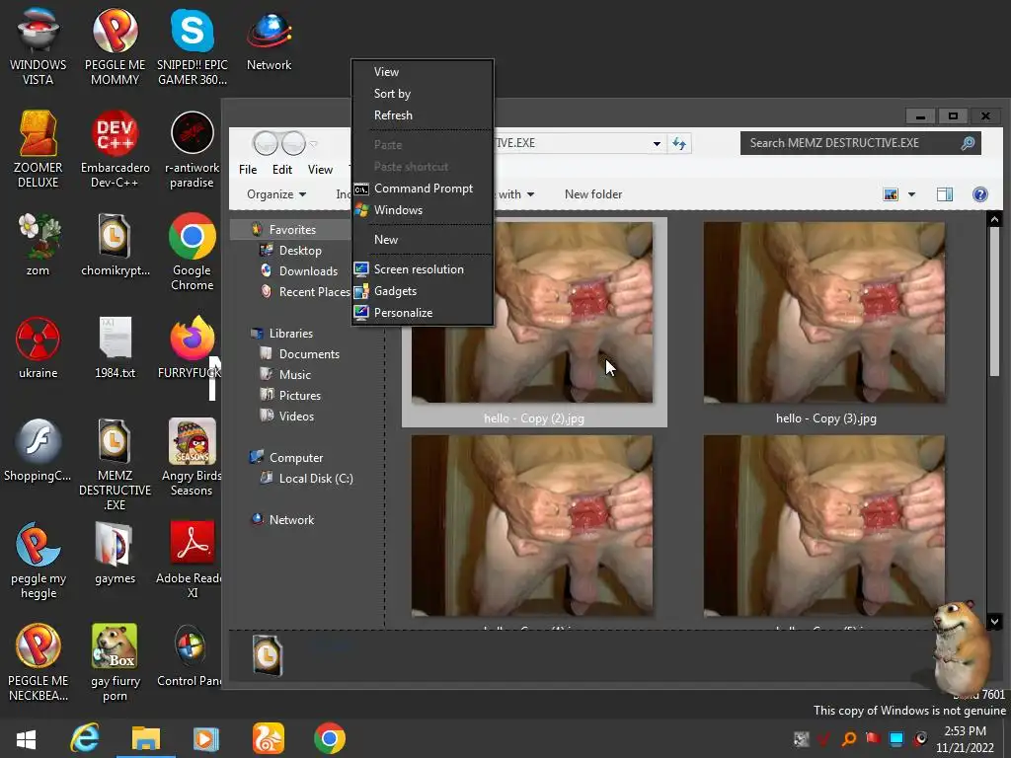Open the address bar history dropdown
1011x758 pixels.
[x=657, y=143]
